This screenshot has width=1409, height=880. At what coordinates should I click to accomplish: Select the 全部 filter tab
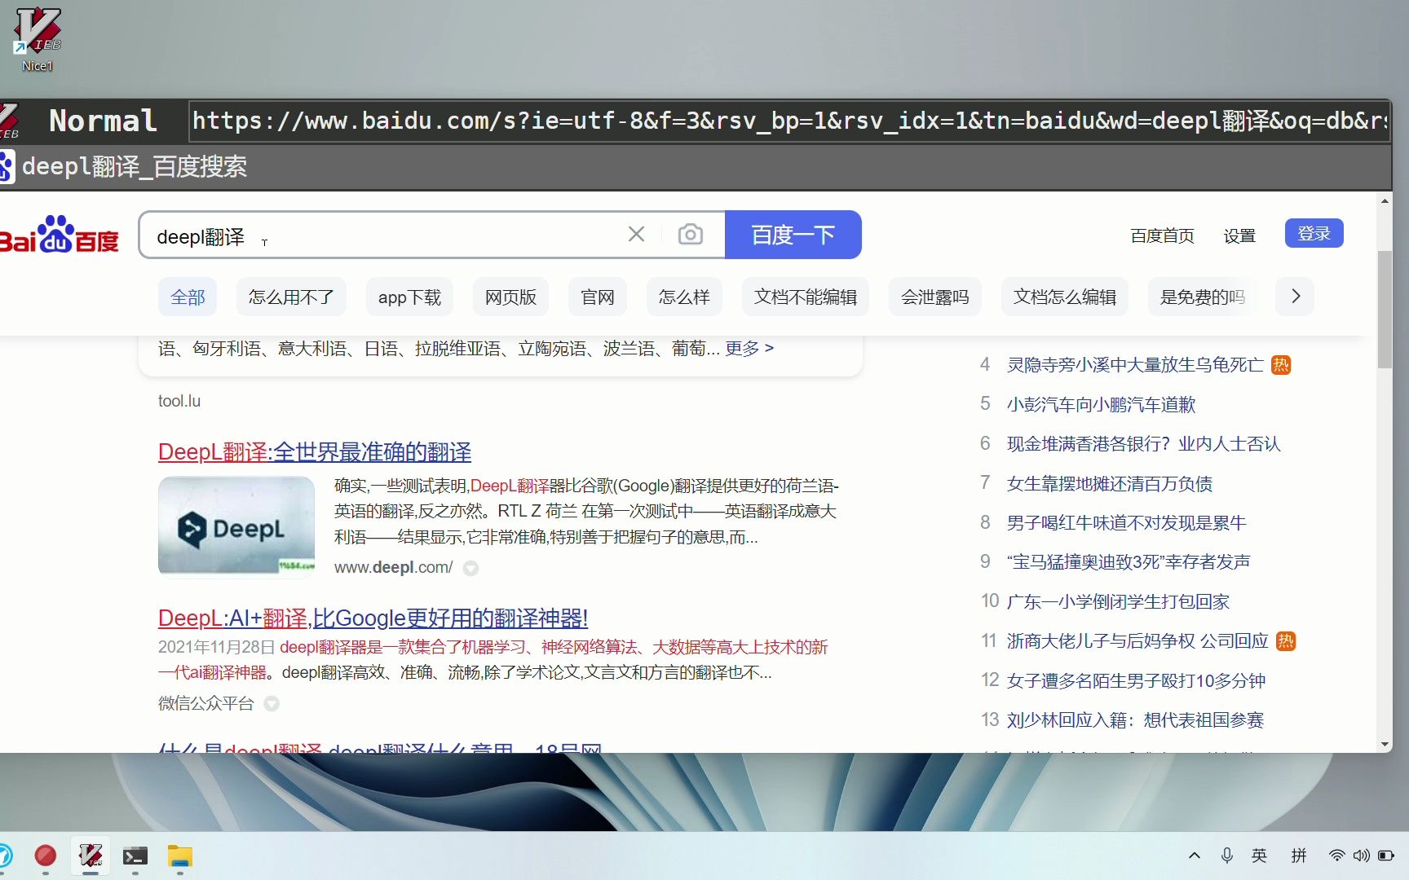tap(188, 297)
